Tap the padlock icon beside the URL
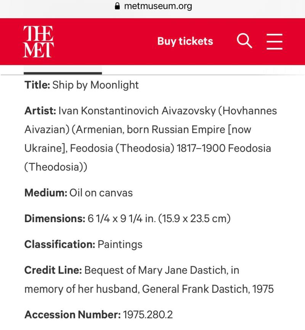This screenshot has height=330, width=305. click(117, 6)
